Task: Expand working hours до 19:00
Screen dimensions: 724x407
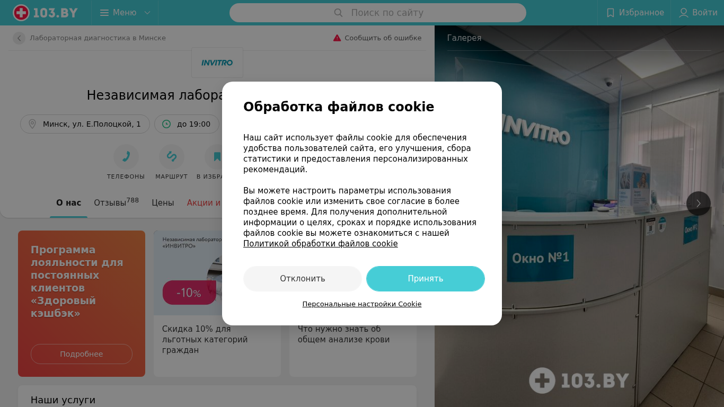Action: (187, 124)
